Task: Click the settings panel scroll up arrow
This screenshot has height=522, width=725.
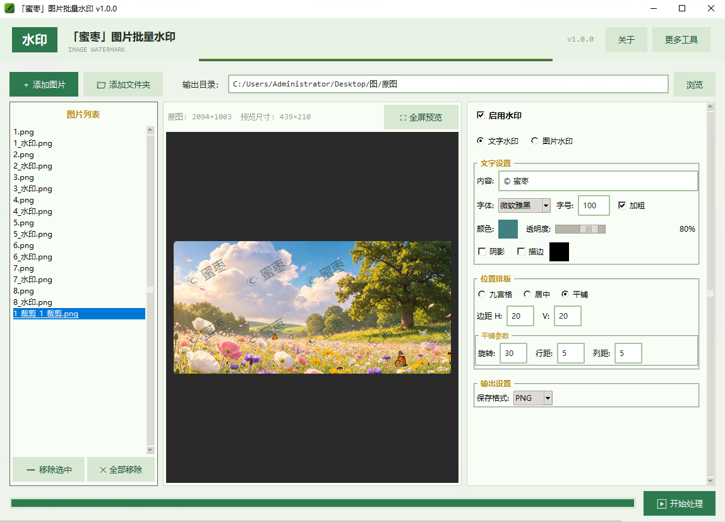Action: click(x=710, y=107)
